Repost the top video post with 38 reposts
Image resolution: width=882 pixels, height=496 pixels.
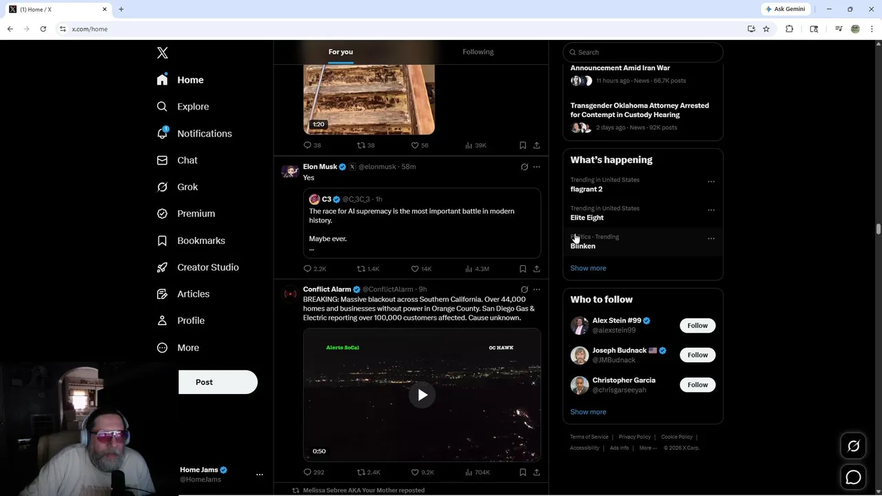(x=365, y=145)
